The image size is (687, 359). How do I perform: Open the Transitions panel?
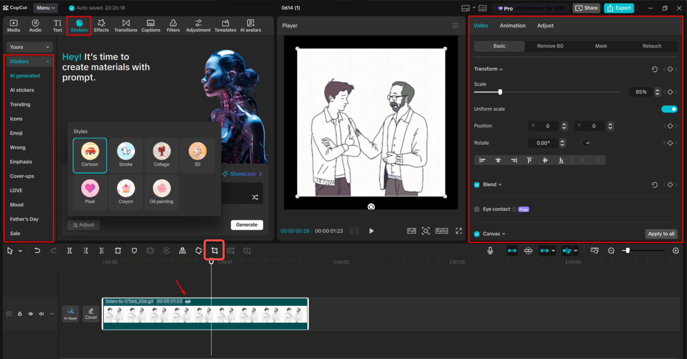click(x=125, y=25)
